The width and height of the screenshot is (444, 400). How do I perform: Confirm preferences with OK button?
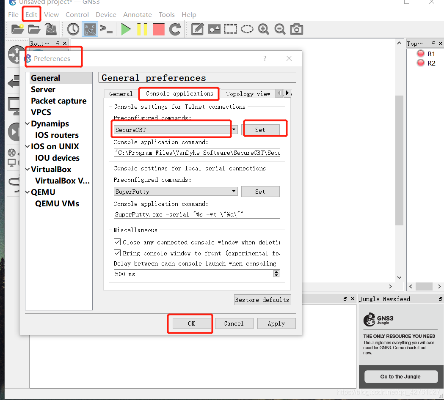click(192, 323)
